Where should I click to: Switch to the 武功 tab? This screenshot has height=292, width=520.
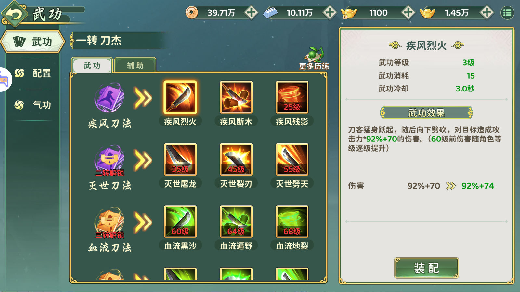(x=92, y=66)
